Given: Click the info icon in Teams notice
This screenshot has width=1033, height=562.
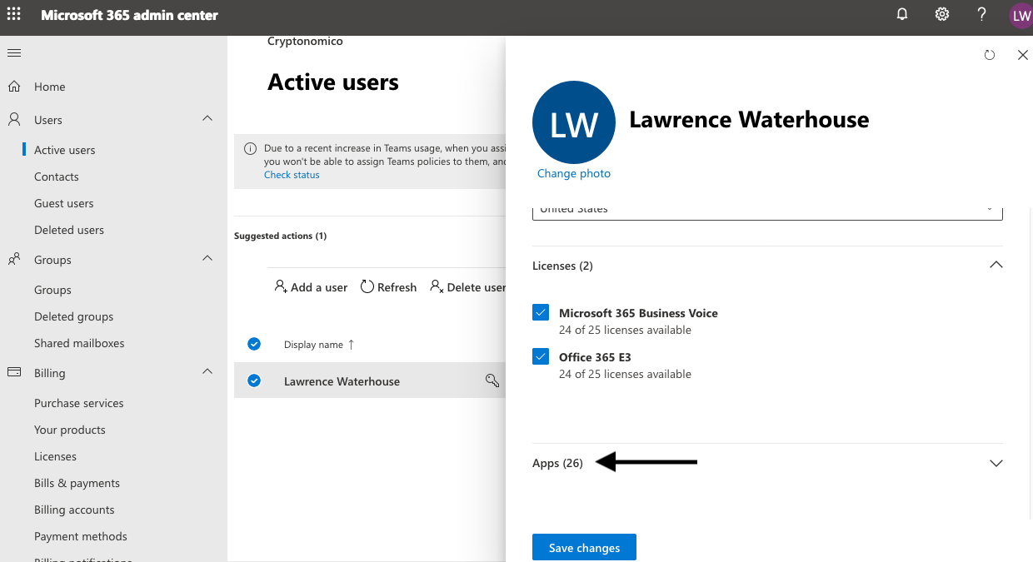Looking at the screenshot, I should click(x=250, y=149).
